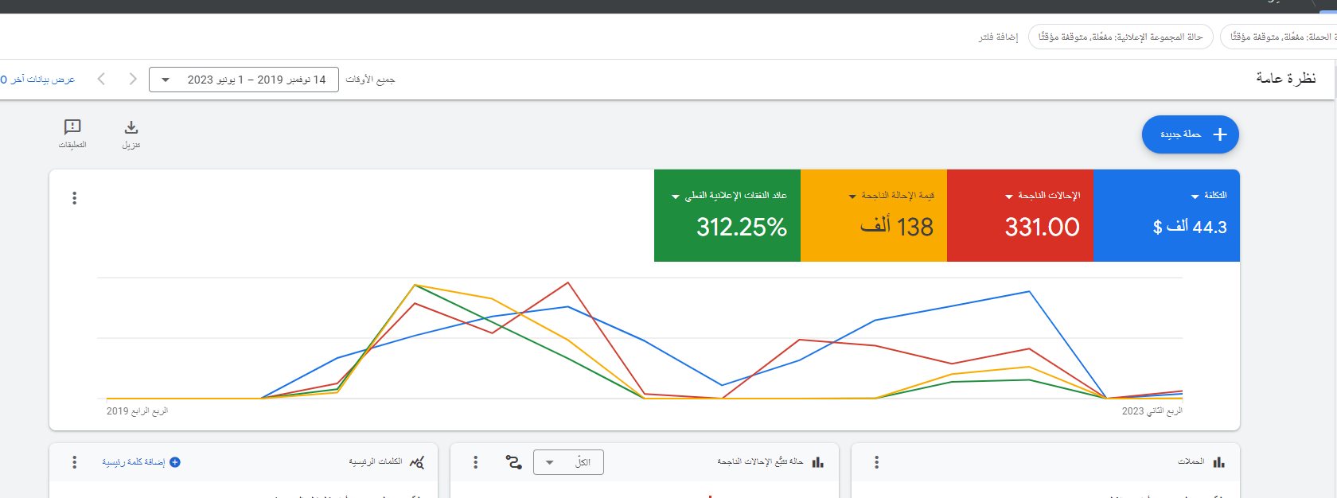Click the bar chart icon beside الحملات

pyautogui.click(x=1218, y=462)
